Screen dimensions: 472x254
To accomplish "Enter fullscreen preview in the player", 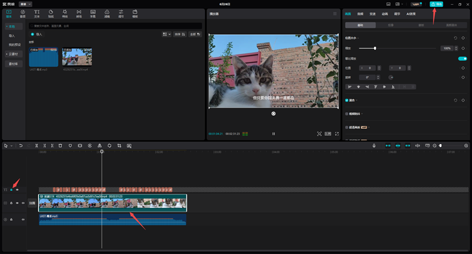I will coord(337,134).
